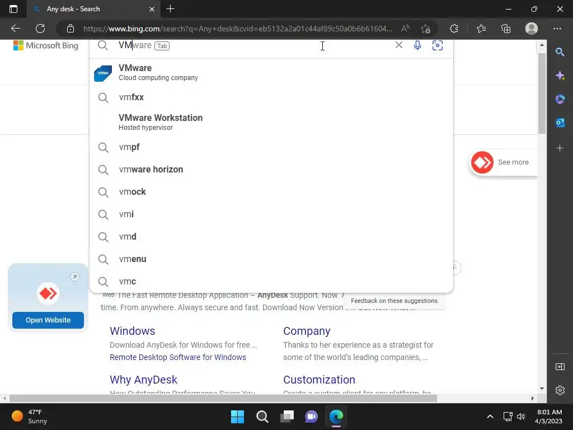Click into the VMware search box
The height and width of the screenshot is (430, 573).
(x=252, y=45)
